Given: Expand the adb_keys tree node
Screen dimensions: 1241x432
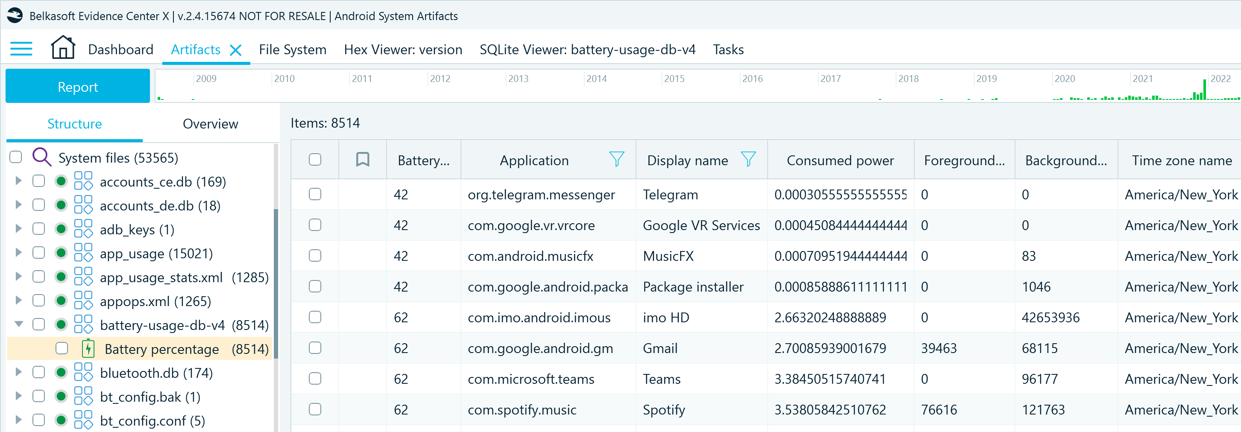Looking at the screenshot, I should pyautogui.click(x=19, y=229).
